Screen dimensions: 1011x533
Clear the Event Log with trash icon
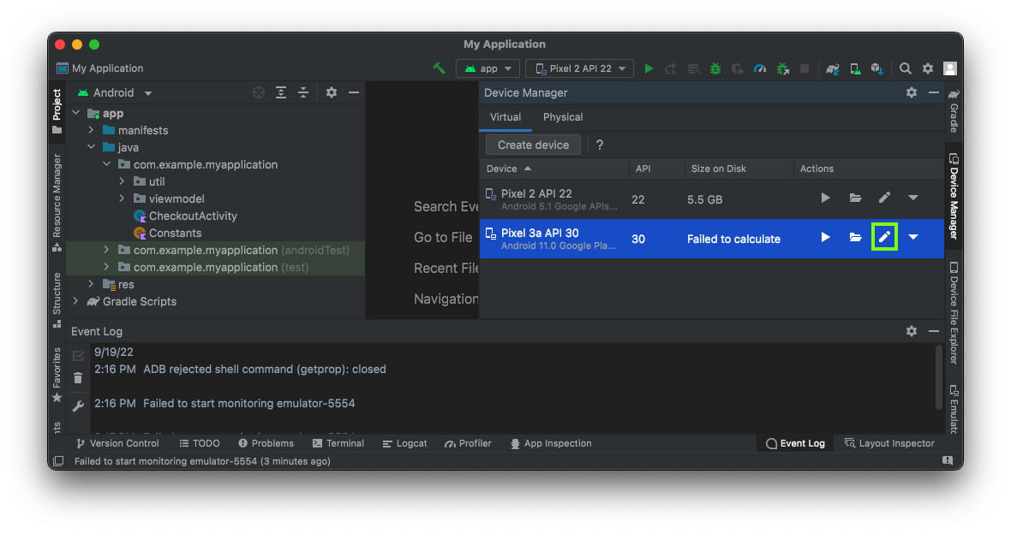click(x=78, y=378)
